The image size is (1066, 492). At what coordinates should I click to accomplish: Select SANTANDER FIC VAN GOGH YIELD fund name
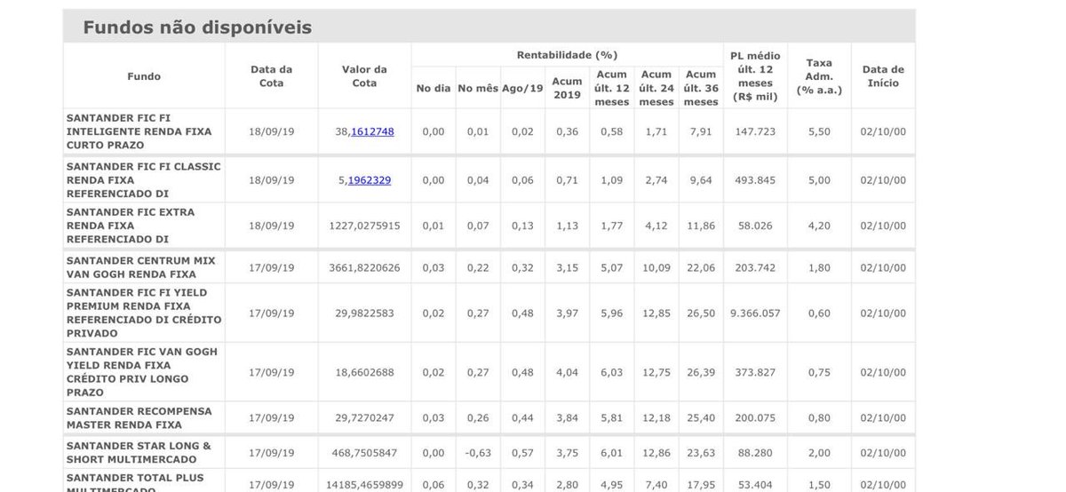point(141,372)
